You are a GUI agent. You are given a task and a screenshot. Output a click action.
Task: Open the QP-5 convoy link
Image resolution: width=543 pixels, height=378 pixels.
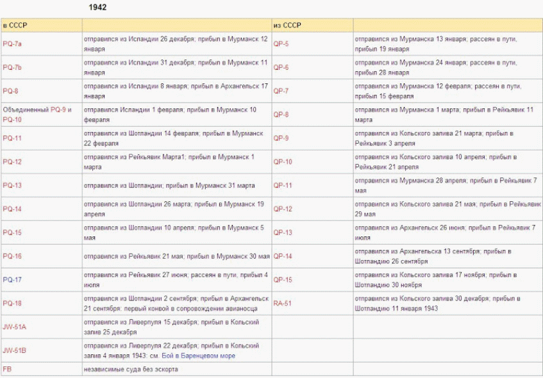[x=281, y=44]
